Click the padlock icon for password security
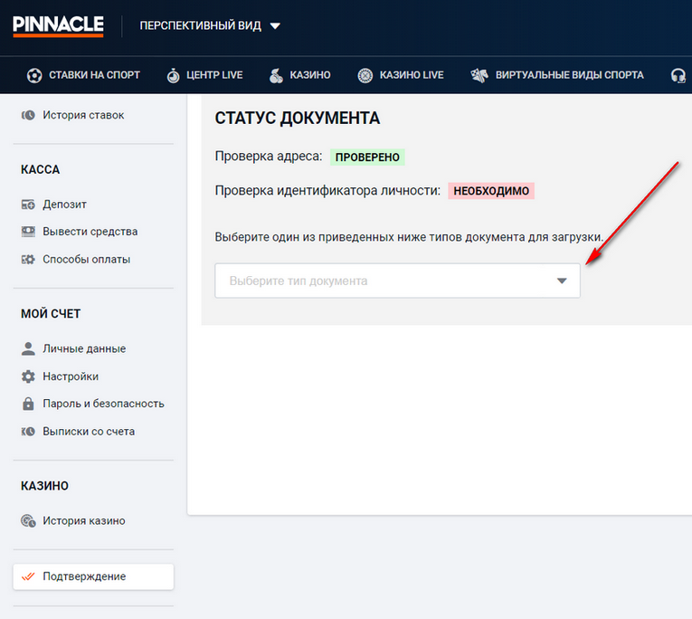 [x=28, y=404]
